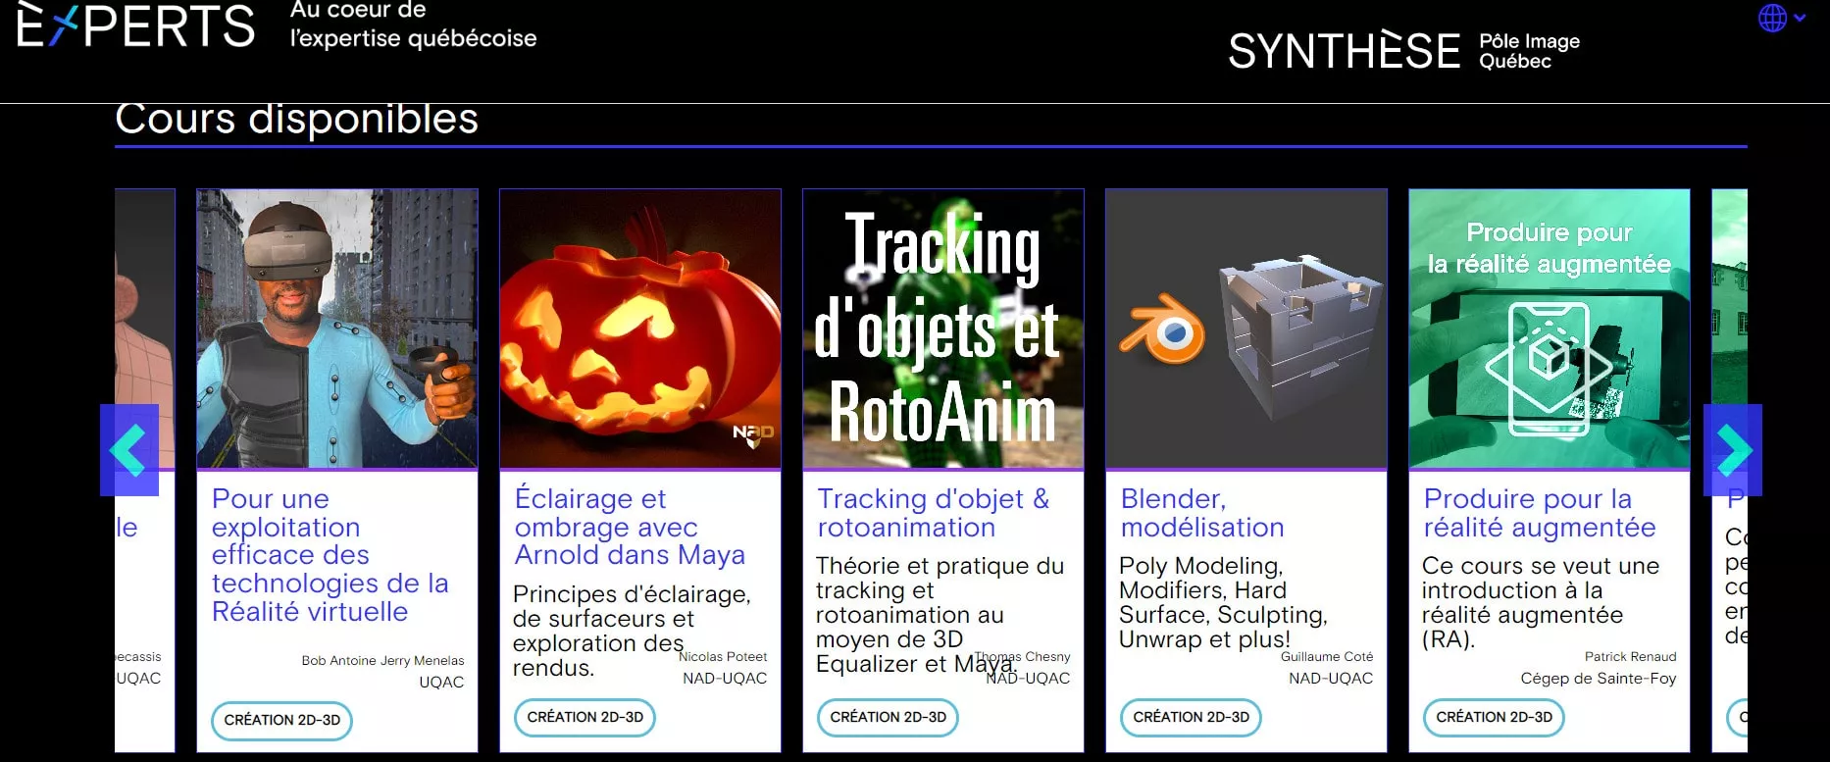Click the SYNTHÈSE Pôle Image Québec logo
This screenshot has height=762, width=1830.
tap(1403, 50)
